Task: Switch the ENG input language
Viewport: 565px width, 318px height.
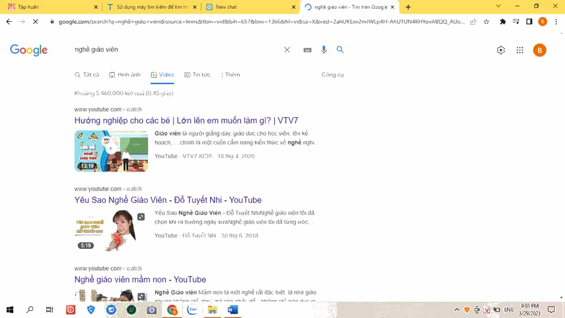Action: 509,310
